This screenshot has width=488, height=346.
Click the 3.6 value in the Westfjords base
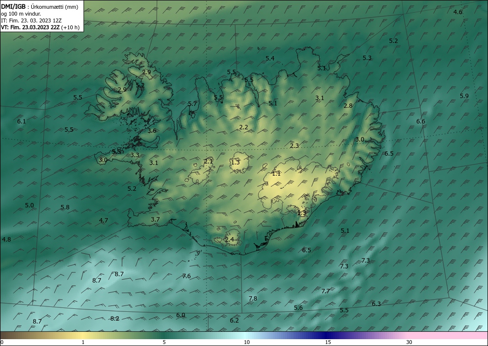[x=152, y=130]
